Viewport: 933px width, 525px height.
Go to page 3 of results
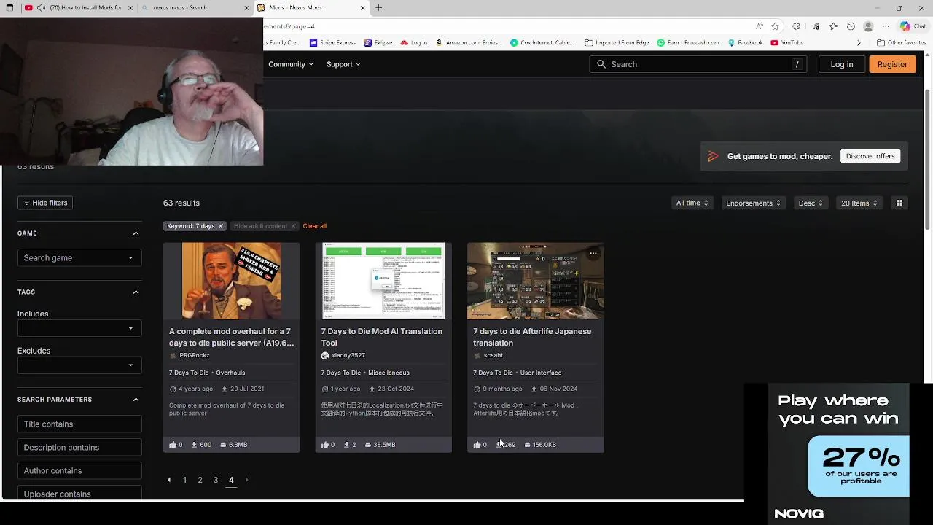[x=215, y=480]
